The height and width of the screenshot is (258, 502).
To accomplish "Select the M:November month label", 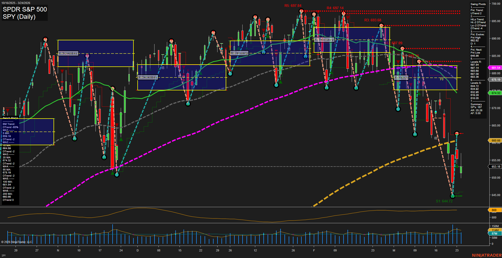I will 68,53.
